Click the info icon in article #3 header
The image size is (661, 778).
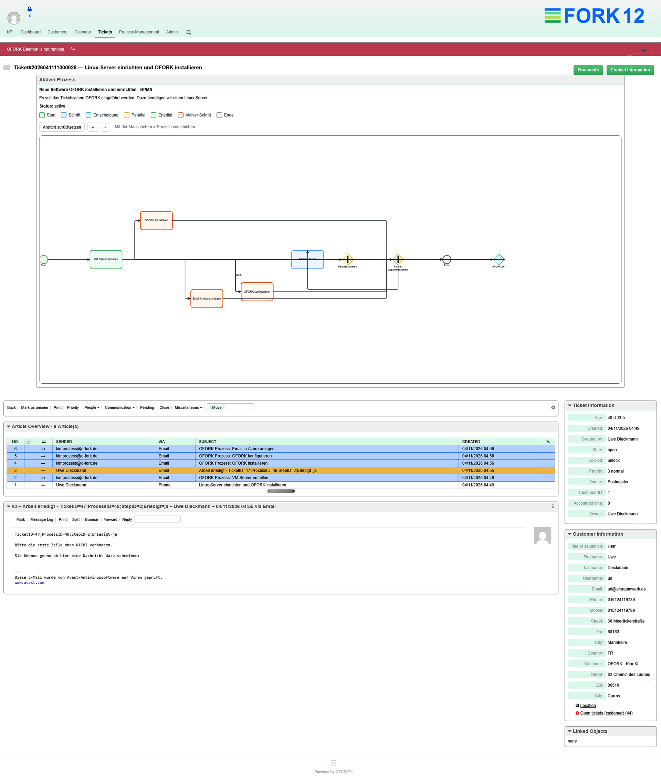553,506
